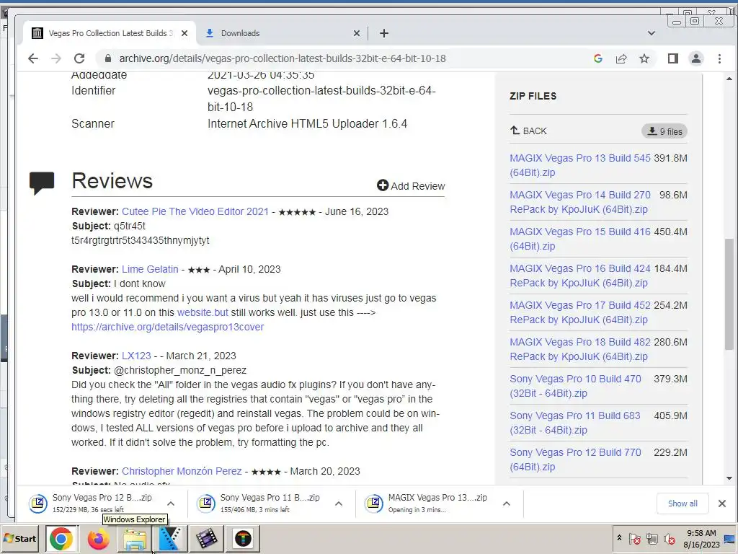
Task: Follow the website.but link
Action: 203,312
